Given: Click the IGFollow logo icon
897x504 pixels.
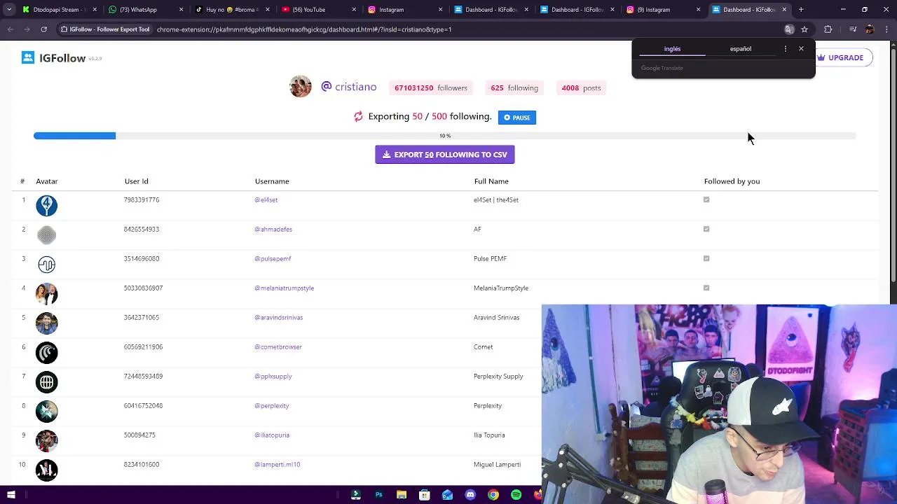Looking at the screenshot, I should [28, 58].
